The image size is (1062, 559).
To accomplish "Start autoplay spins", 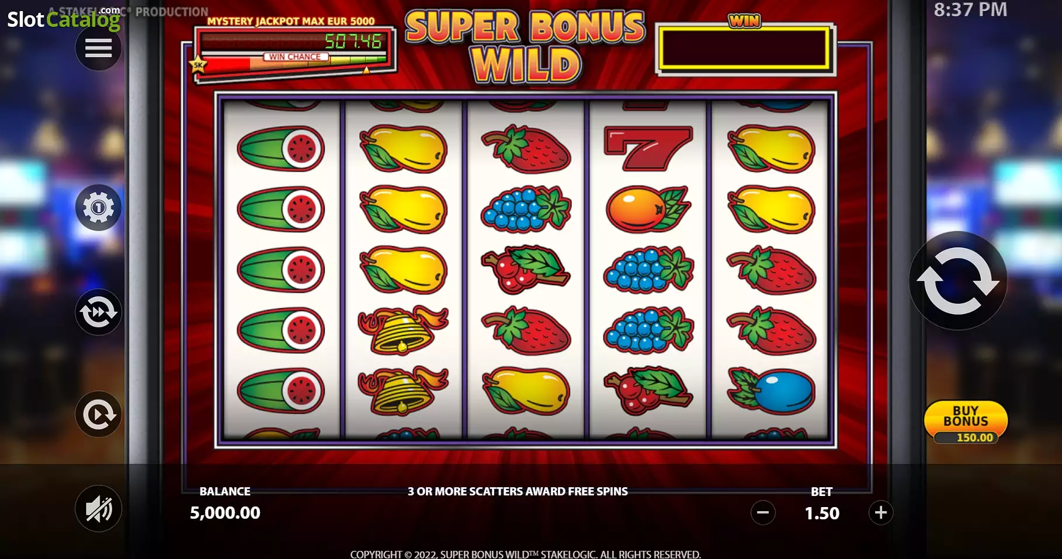I will click(98, 414).
